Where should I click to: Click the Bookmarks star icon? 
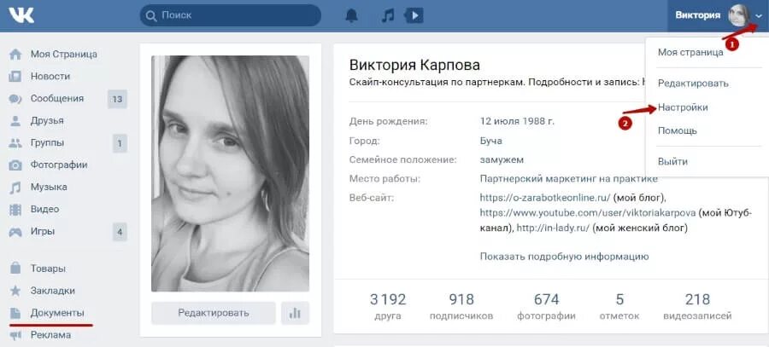click(x=15, y=291)
